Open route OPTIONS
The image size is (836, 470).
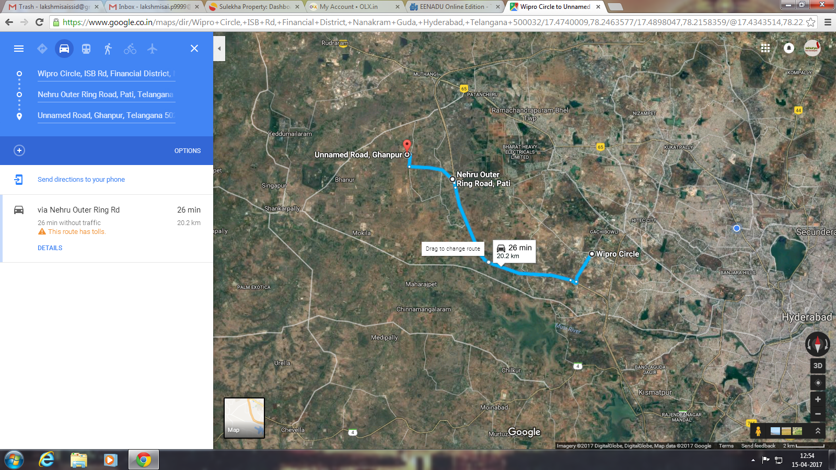pyautogui.click(x=188, y=150)
